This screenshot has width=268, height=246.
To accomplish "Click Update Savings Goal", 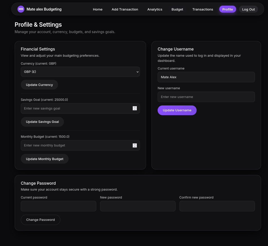I will (x=42, y=122).
